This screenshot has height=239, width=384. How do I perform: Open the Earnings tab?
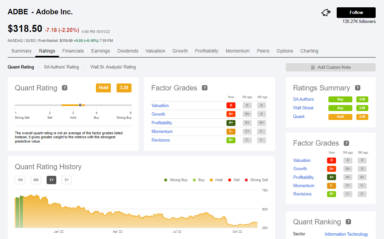[100, 51]
